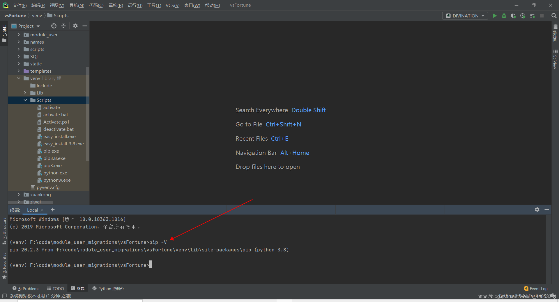Expand the templates folder

coord(19,71)
